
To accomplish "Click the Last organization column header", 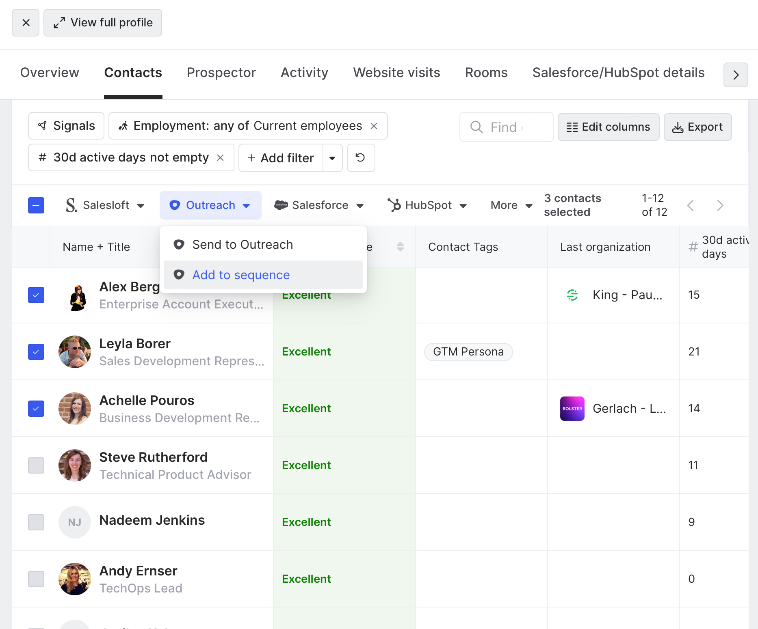I will pyautogui.click(x=605, y=247).
